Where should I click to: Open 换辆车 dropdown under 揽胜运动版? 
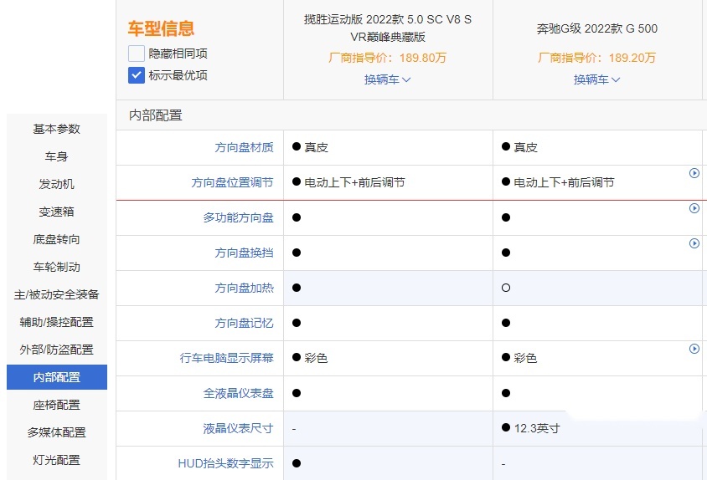[x=387, y=79]
